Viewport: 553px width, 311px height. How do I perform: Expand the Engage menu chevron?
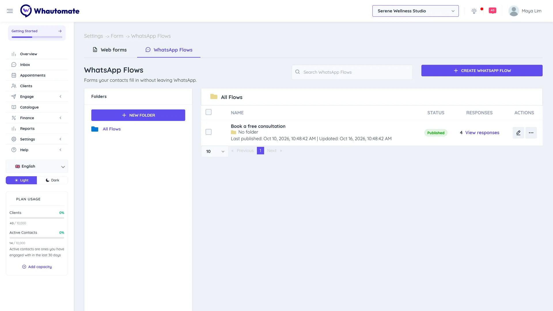[60, 96]
